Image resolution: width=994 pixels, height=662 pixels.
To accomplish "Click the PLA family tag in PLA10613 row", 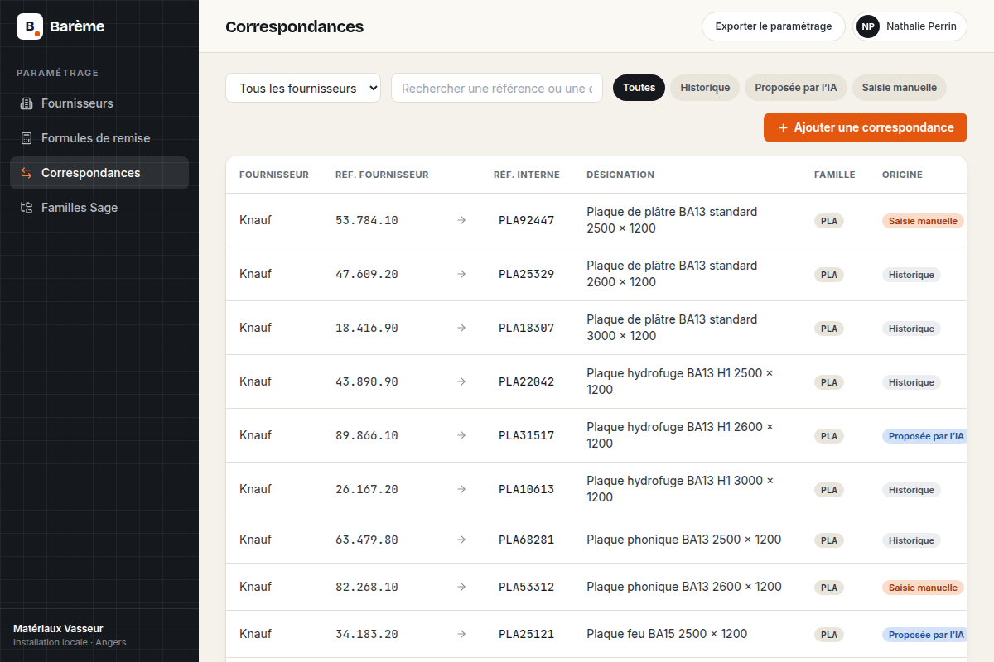I will pos(829,490).
